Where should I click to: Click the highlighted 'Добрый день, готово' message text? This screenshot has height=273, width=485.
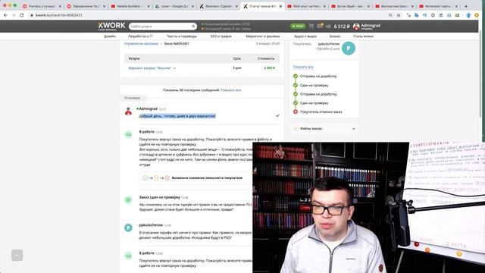click(x=177, y=116)
